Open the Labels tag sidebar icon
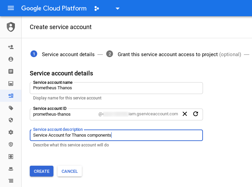The image size is (252, 187). pyautogui.click(x=11, y=108)
